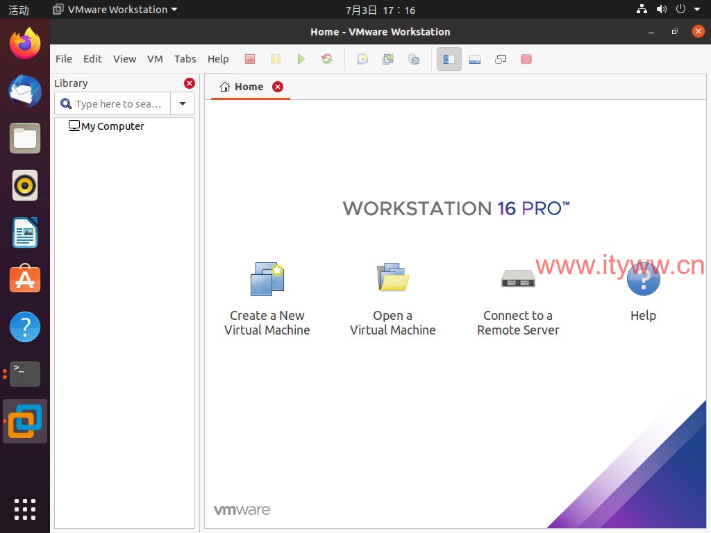Click the restart guest toolbar icon
The width and height of the screenshot is (711, 533).
click(326, 59)
